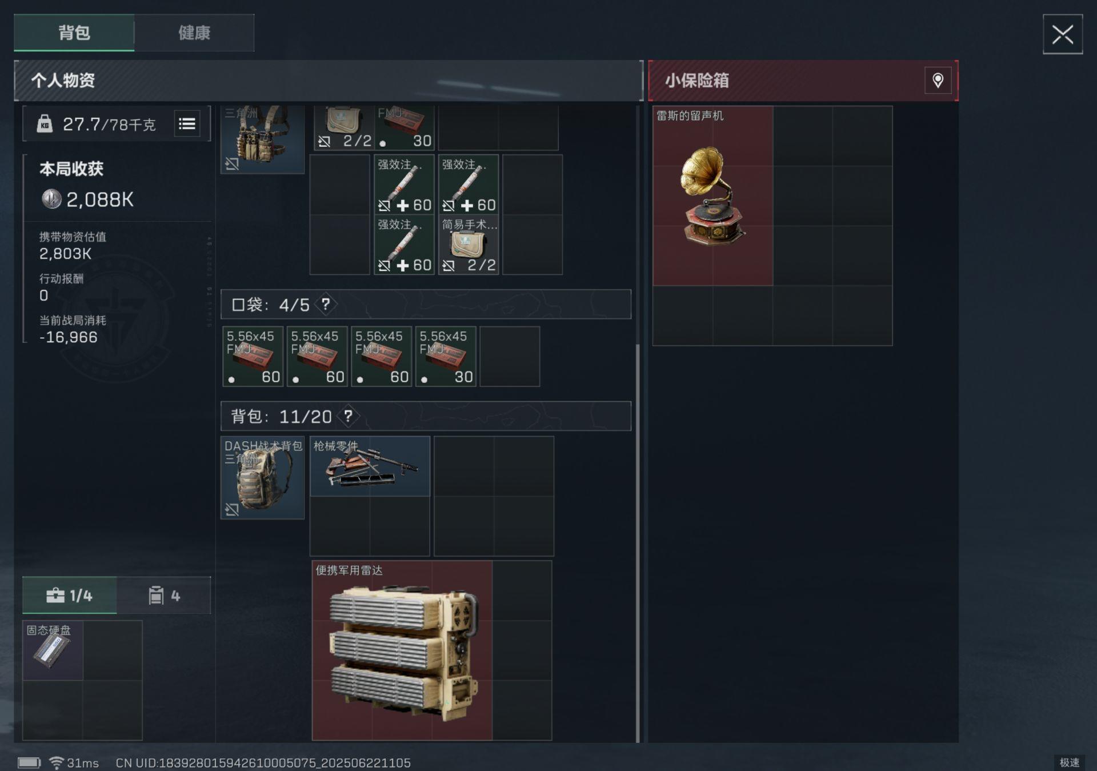Select the 枪械零件 gun parts item
The image size is (1097, 771).
coord(370,466)
